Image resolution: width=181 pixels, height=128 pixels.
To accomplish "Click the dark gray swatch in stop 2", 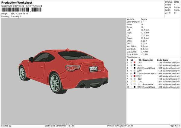I will pos(134,65).
